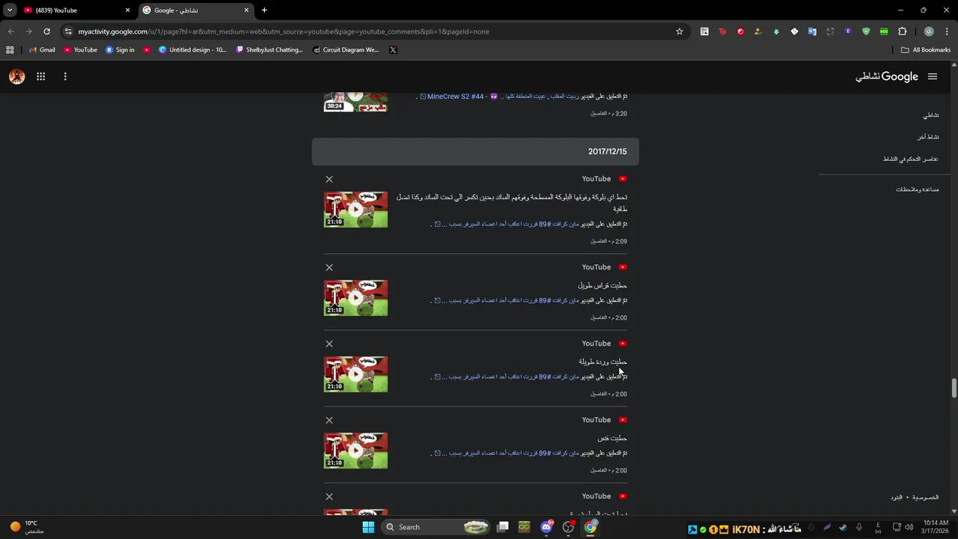
Task: Delete the comment حطيت تراس طويل
Action: (x=329, y=267)
